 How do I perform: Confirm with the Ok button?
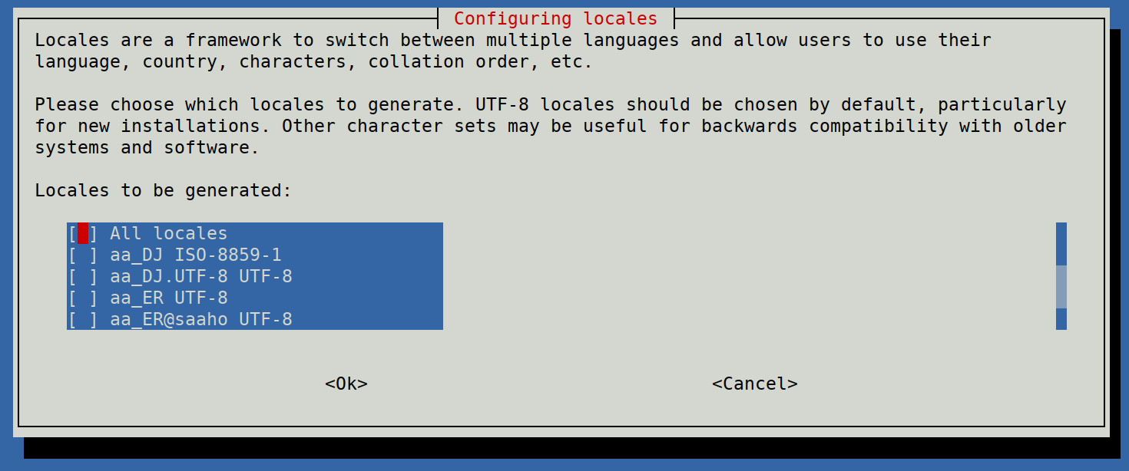point(346,384)
